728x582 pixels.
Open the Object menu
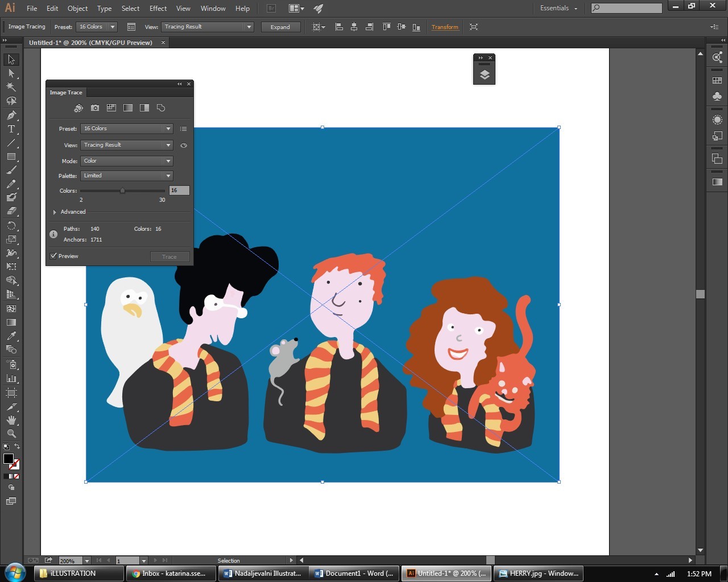pyautogui.click(x=77, y=9)
